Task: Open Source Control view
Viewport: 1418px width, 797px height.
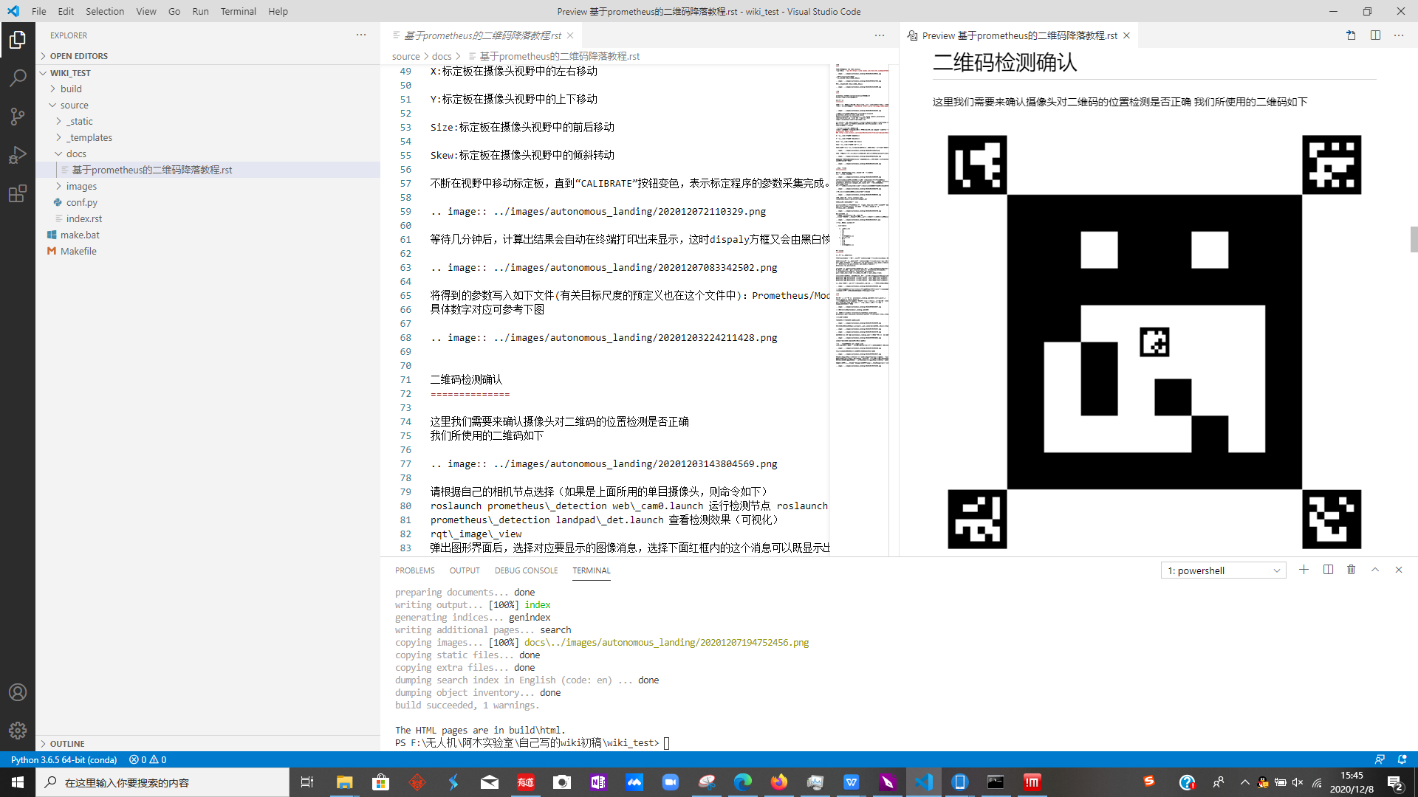Action: [18, 116]
